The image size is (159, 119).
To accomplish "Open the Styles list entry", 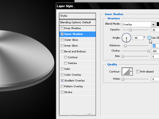I will pos(77,16).
